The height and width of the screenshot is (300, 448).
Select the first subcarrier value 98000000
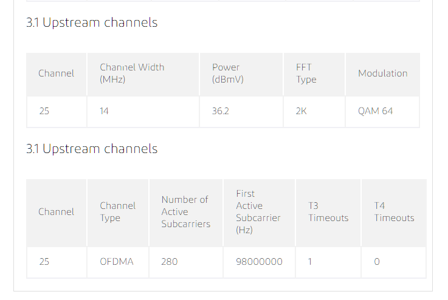259,262
